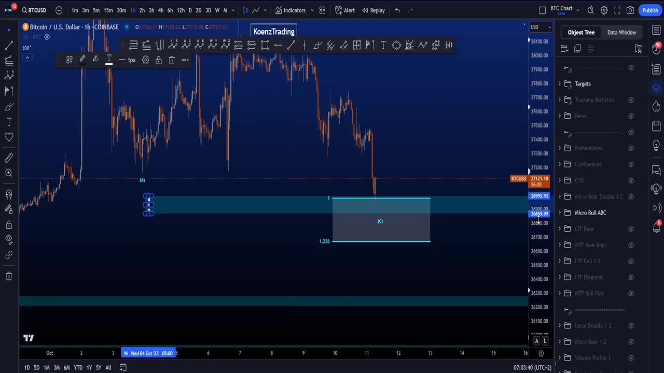Select the Object Tree tab
The width and height of the screenshot is (664, 373).
point(581,32)
